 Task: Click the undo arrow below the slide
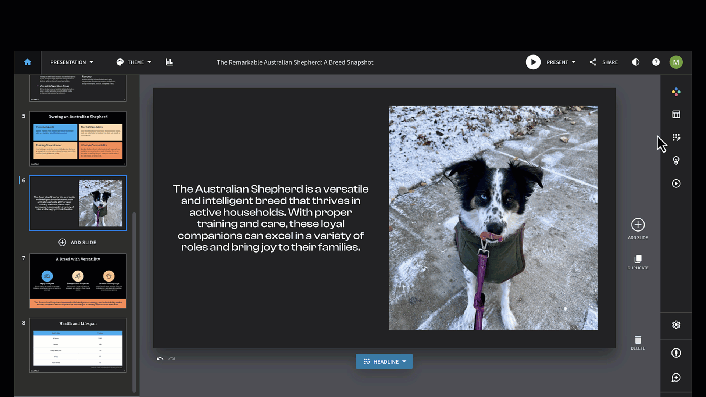[160, 359]
